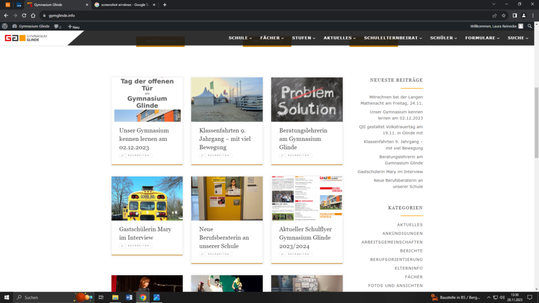Click the share page icon in address bar
This screenshot has width=539, height=303.
tap(494, 15)
